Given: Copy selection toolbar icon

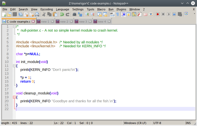Looking at the screenshot, I should click(49, 14).
